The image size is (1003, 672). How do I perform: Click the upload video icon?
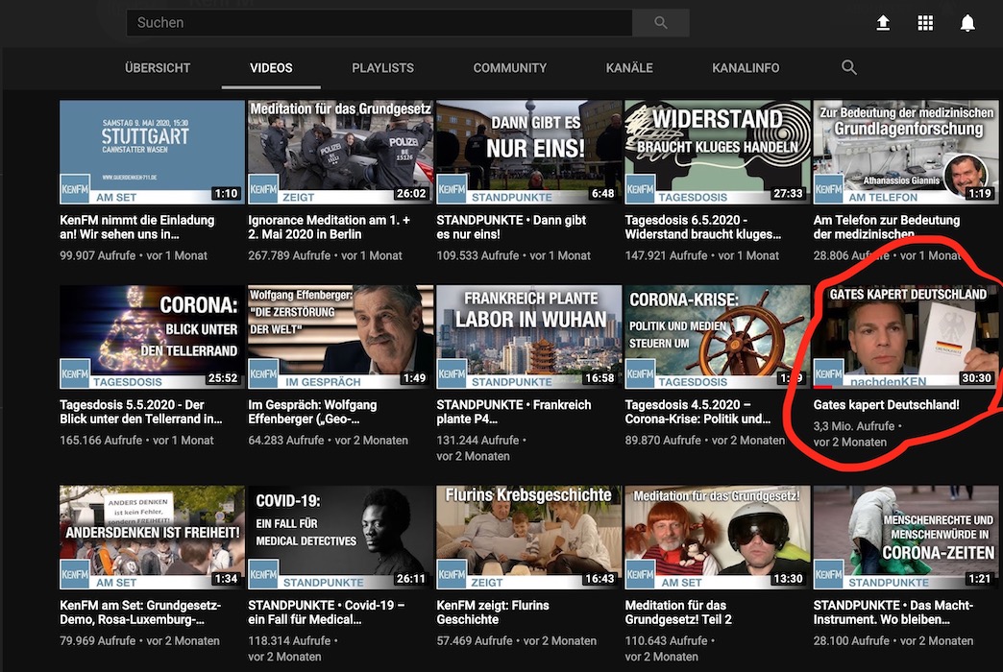click(883, 23)
